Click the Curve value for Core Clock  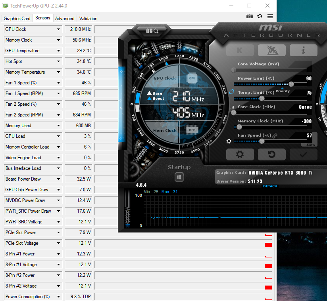[305, 107]
